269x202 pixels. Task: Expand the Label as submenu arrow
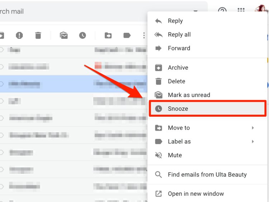point(253,142)
